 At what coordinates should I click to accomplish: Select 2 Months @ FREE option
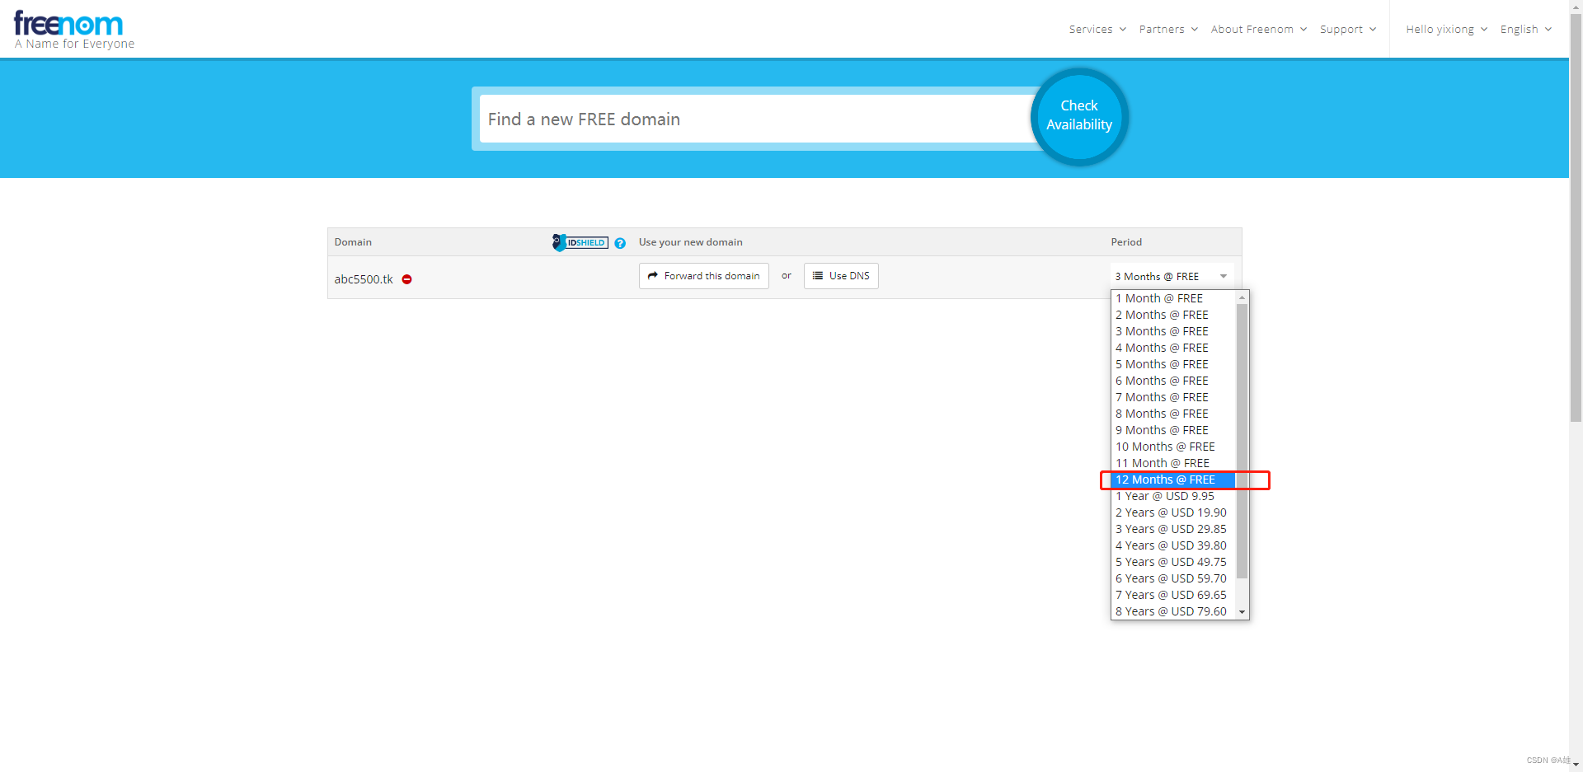[1174, 315]
